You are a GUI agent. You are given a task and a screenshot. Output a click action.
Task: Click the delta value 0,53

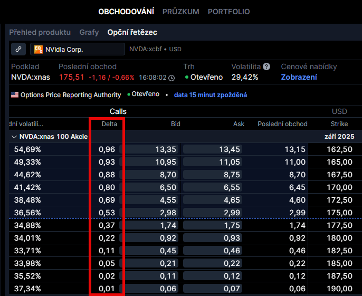(x=107, y=213)
